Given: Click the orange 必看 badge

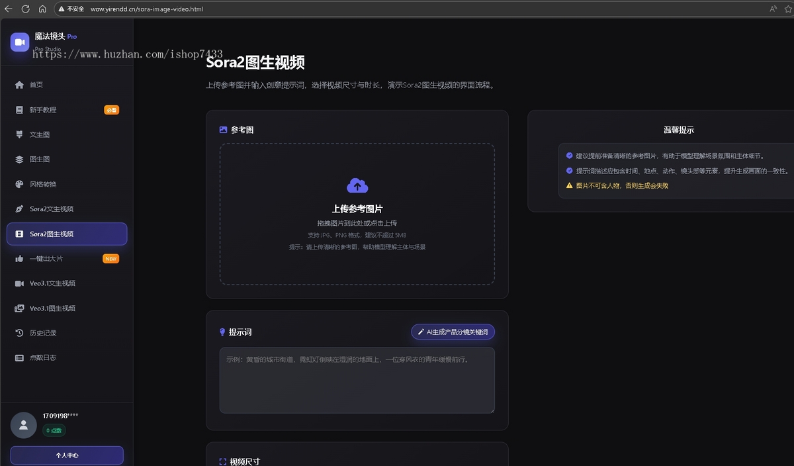Looking at the screenshot, I should 111,110.
